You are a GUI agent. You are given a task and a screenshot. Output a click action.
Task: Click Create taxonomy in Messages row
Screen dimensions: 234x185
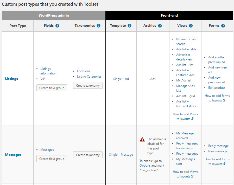click(88, 155)
